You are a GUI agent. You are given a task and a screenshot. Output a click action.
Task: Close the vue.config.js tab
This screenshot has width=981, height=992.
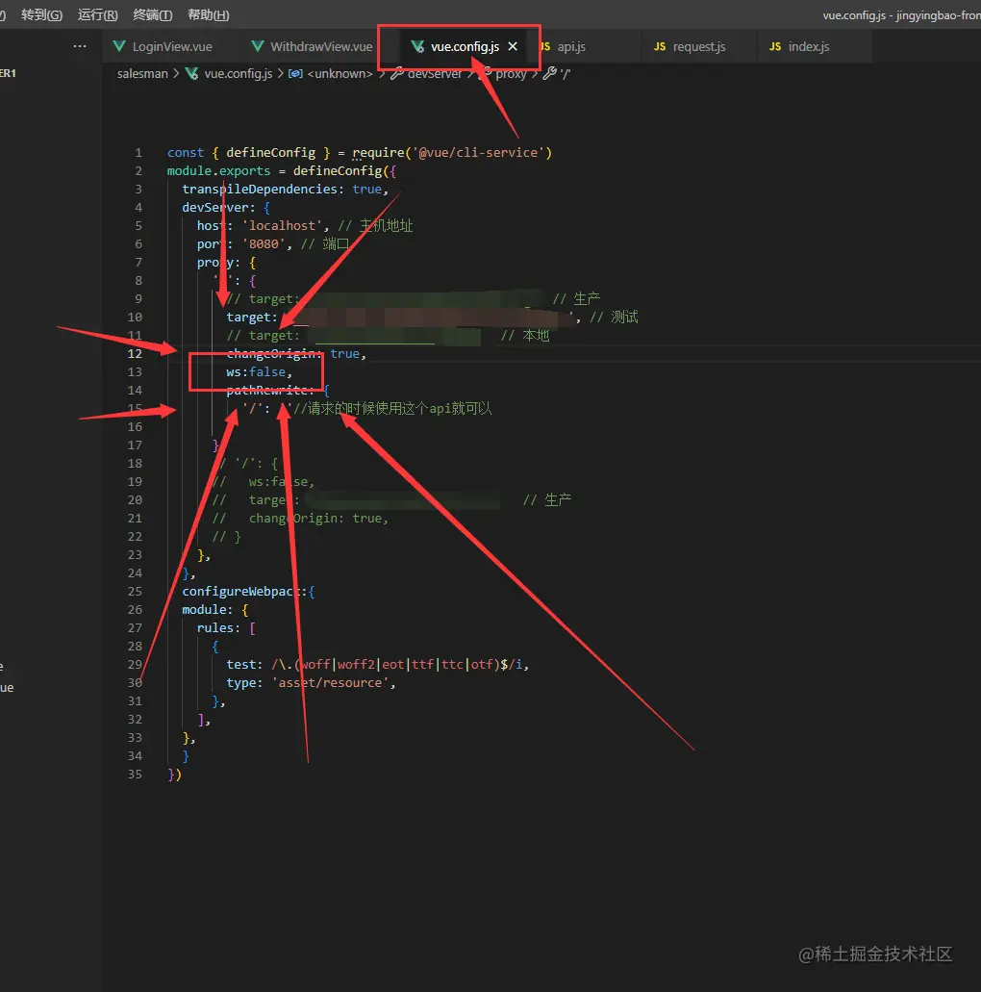pos(513,46)
